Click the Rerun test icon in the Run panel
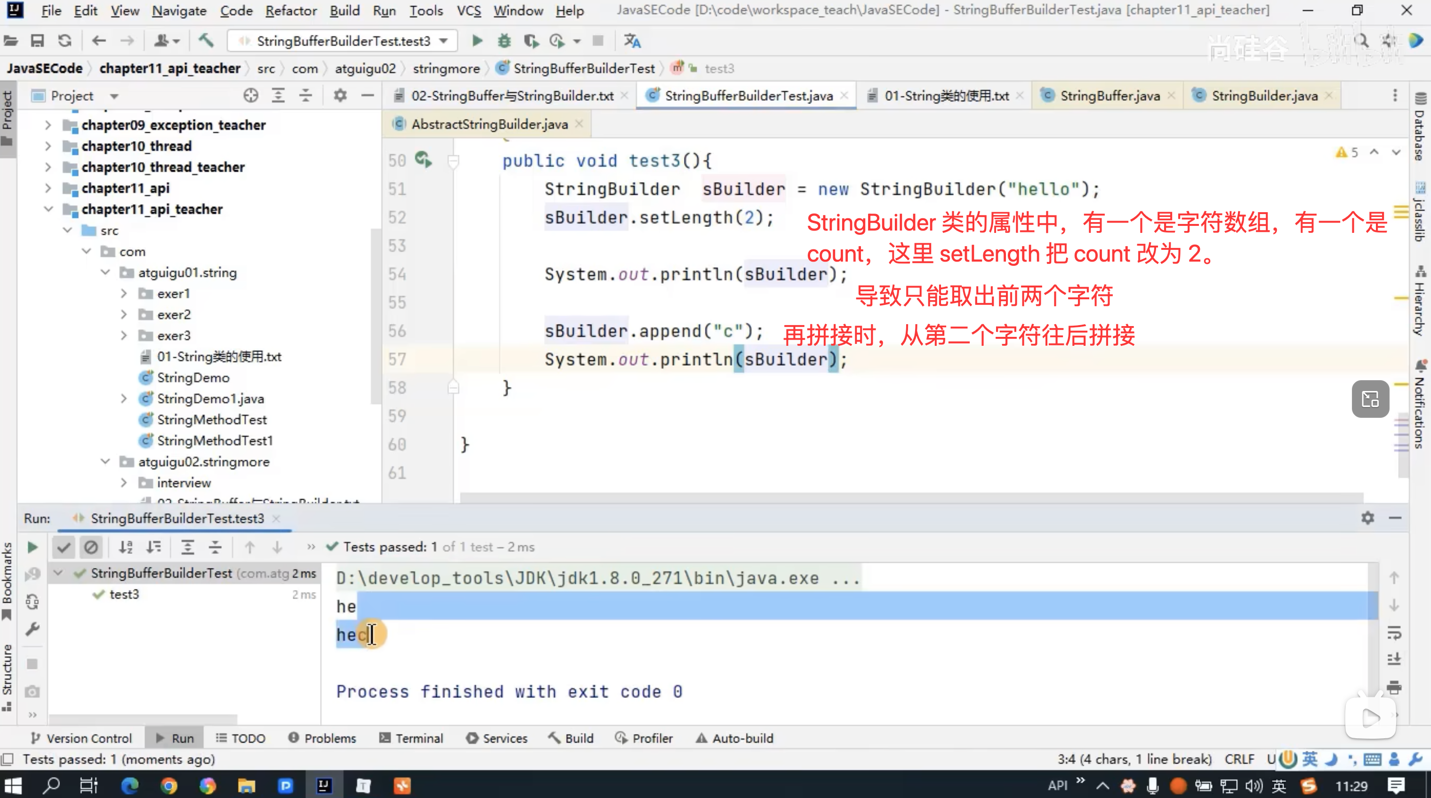The image size is (1431, 798). tap(32, 547)
